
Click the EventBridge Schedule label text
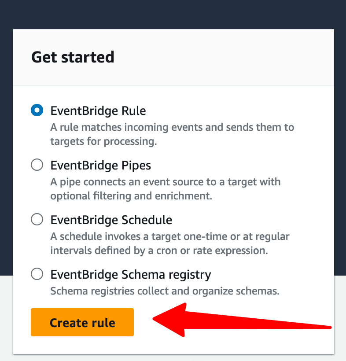tap(111, 220)
